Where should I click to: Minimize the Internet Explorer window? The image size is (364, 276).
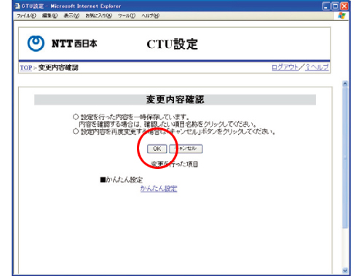[326, 6]
